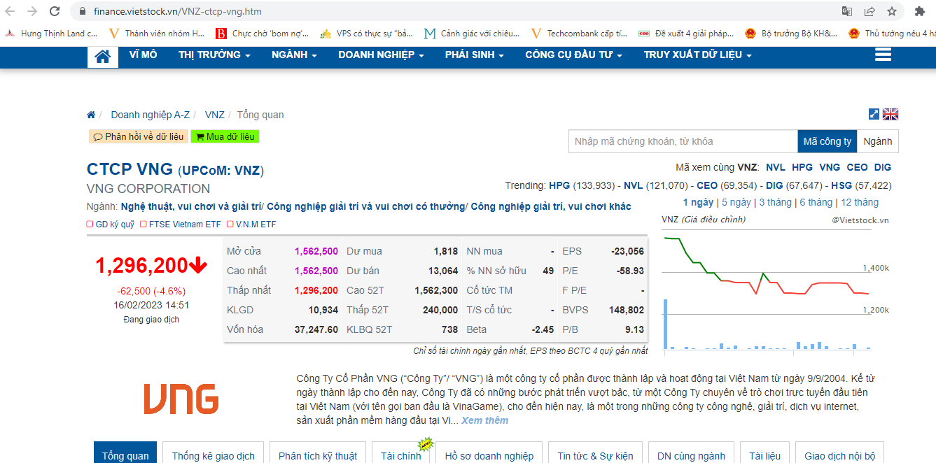Reload the page with refresh icon
The height and width of the screenshot is (463, 936).
coord(55,11)
